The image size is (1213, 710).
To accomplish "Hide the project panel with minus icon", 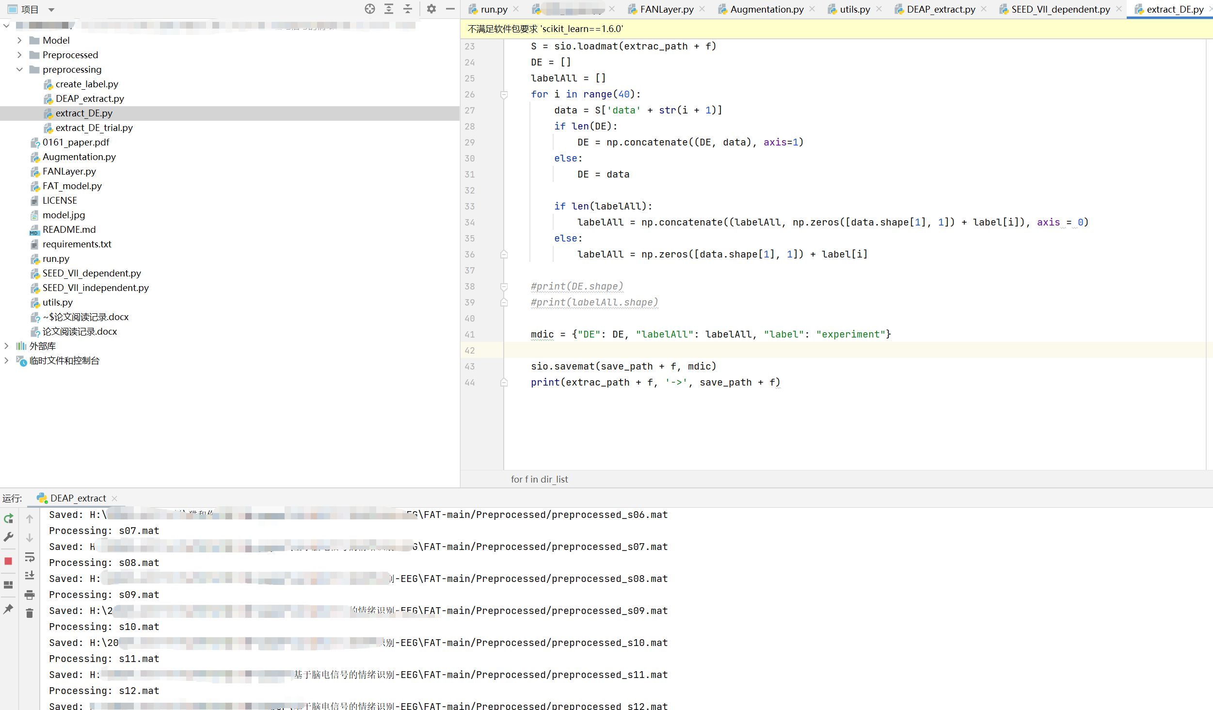I will coord(450,9).
